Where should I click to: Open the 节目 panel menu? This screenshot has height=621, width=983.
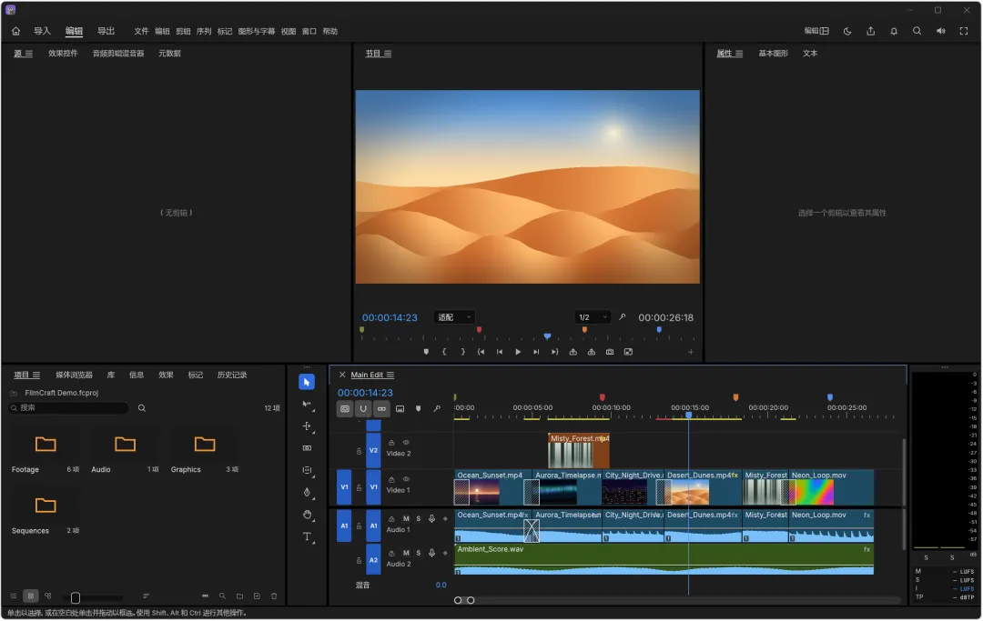388,54
